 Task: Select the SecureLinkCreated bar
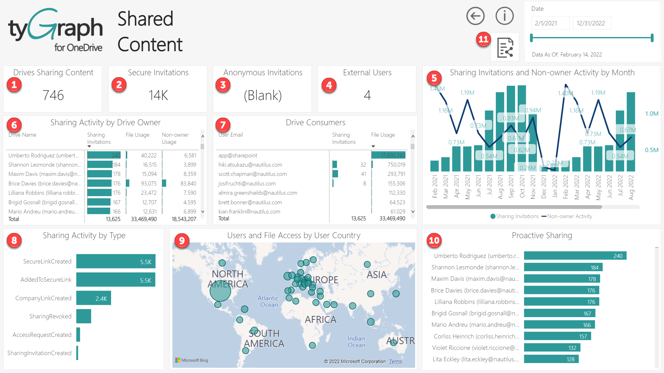point(116,261)
